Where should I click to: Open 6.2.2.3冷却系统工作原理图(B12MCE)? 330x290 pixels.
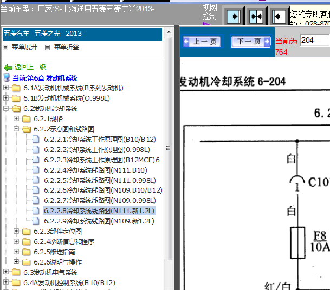102,160
